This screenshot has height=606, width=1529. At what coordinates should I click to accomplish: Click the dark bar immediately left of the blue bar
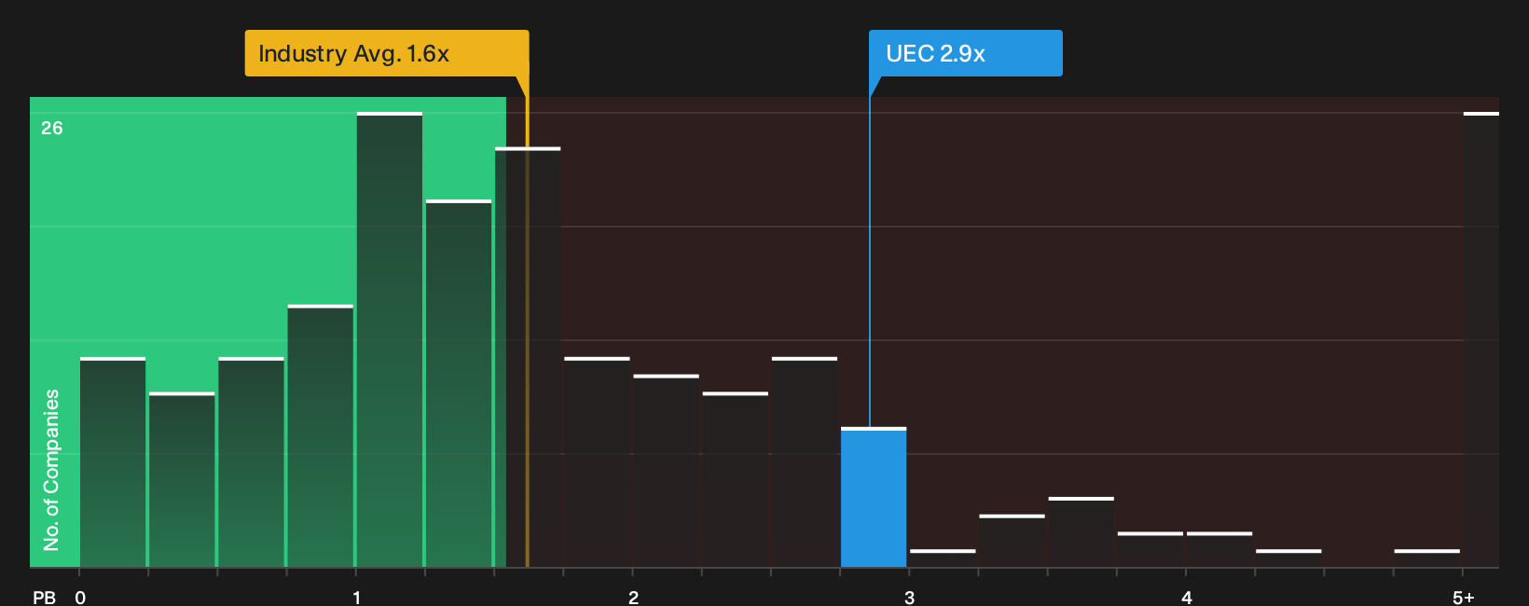coord(805,462)
